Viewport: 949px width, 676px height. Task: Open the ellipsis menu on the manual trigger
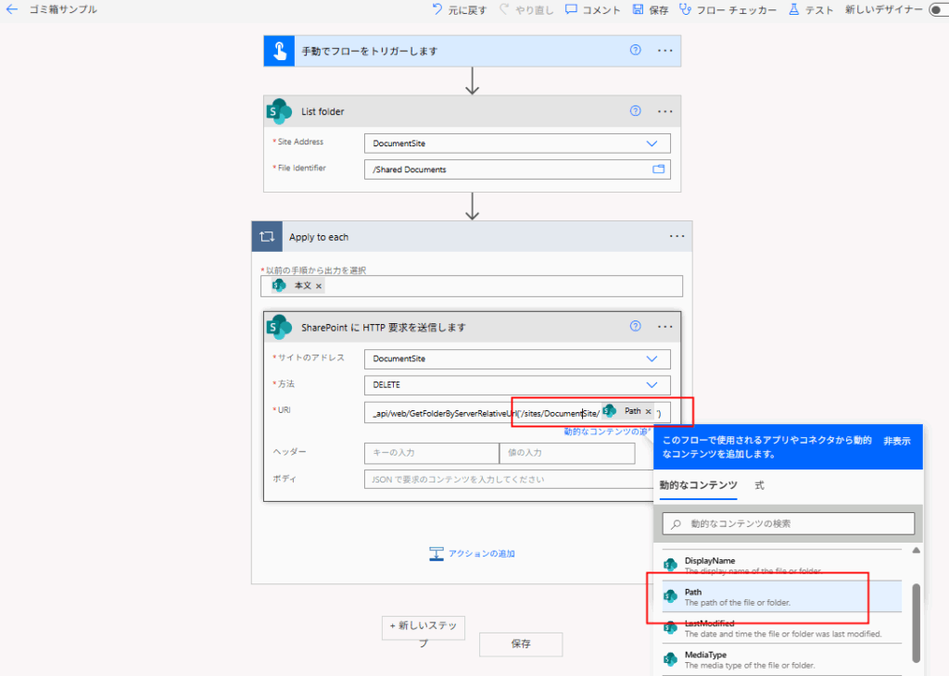665,51
